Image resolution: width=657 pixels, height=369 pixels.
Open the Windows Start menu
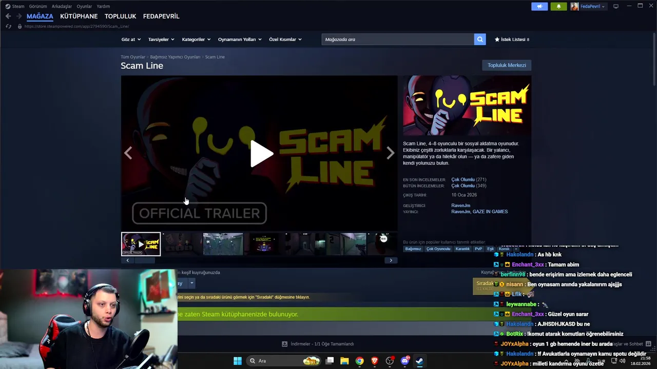click(x=238, y=361)
